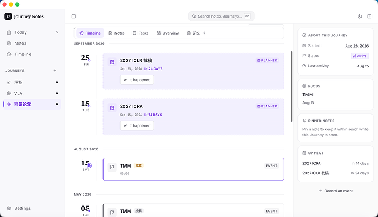Click the 秋招 journey icon
This screenshot has height=217, width=378.
point(9,82)
